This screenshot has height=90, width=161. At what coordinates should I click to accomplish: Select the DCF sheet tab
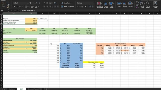(22, 89)
